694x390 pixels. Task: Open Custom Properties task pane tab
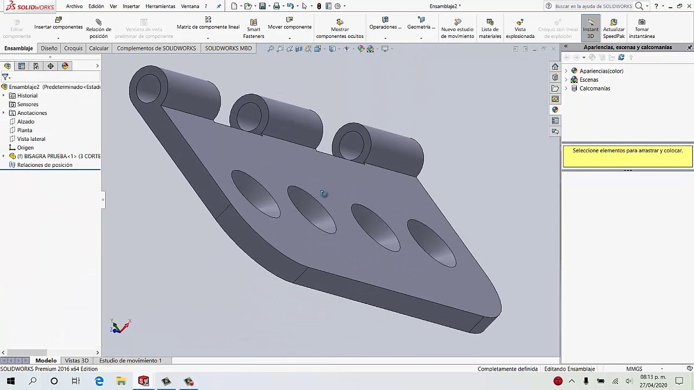pos(555,121)
